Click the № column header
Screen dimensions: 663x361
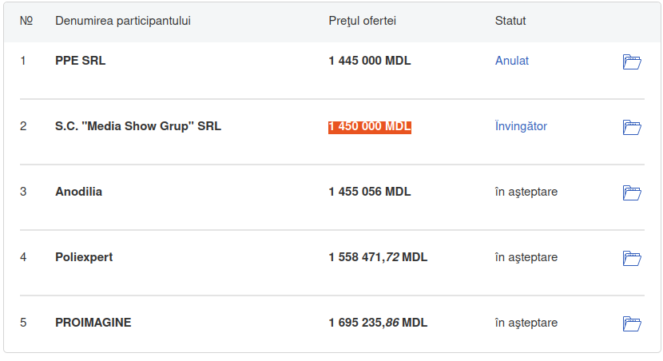coord(26,21)
